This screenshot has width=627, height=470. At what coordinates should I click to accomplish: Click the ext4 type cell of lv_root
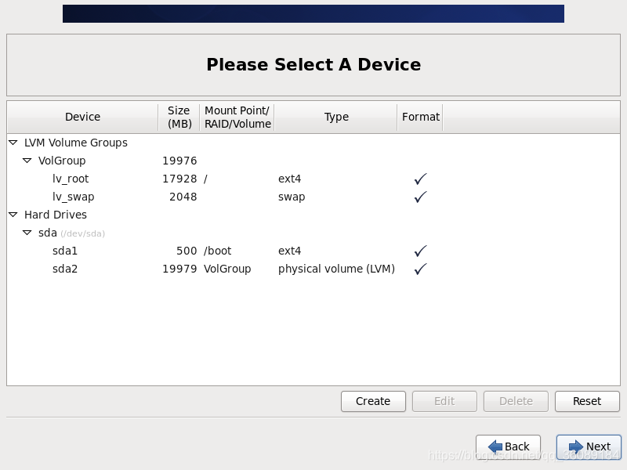click(x=289, y=179)
